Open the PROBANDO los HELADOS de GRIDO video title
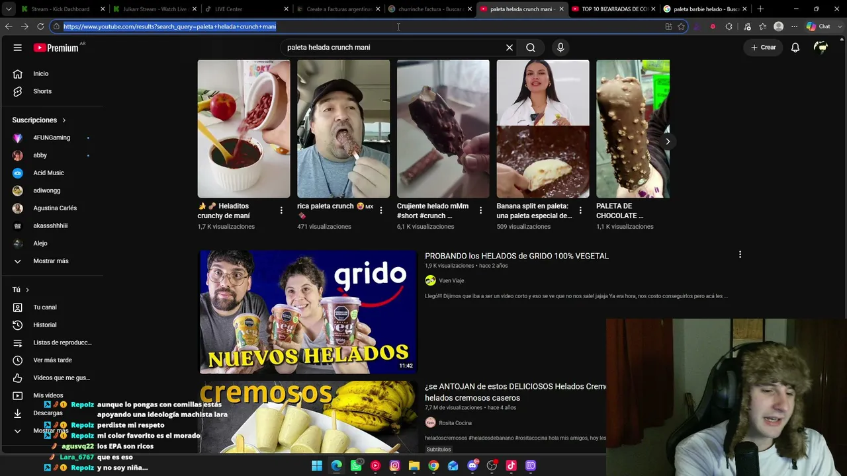The image size is (847, 476). [517, 256]
